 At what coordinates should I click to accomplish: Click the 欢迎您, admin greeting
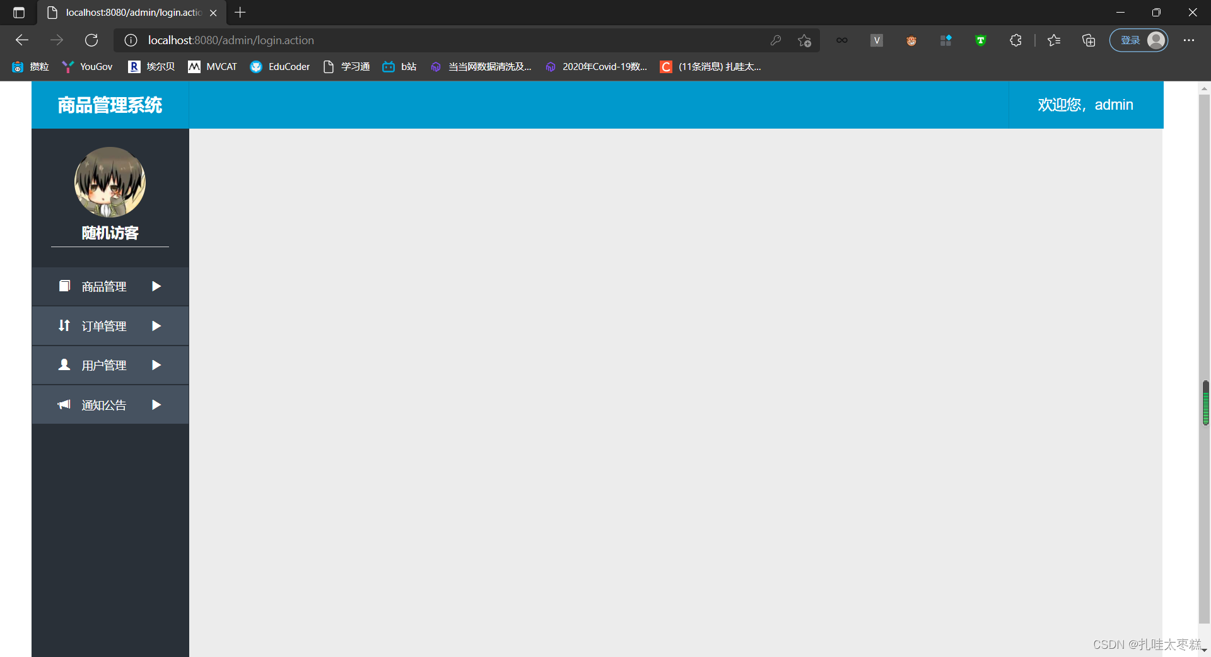(x=1085, y=105)
